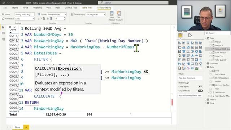Insert the Gauge visual

click(x=196, y=56)
